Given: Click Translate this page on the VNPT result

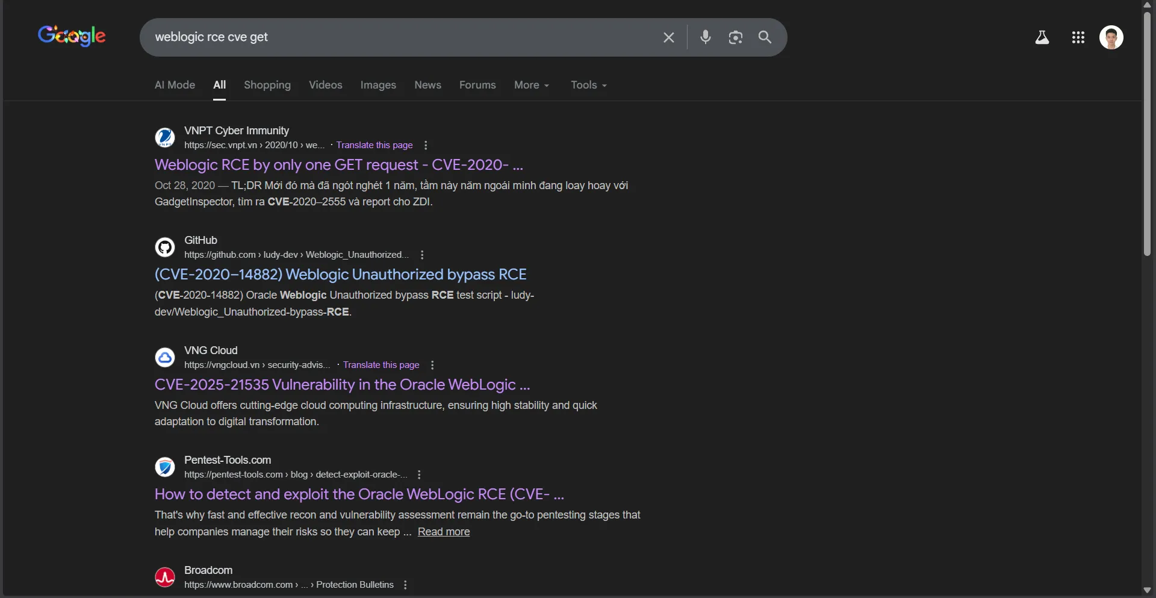Looking at the screenshot, I should pos(374,145).
